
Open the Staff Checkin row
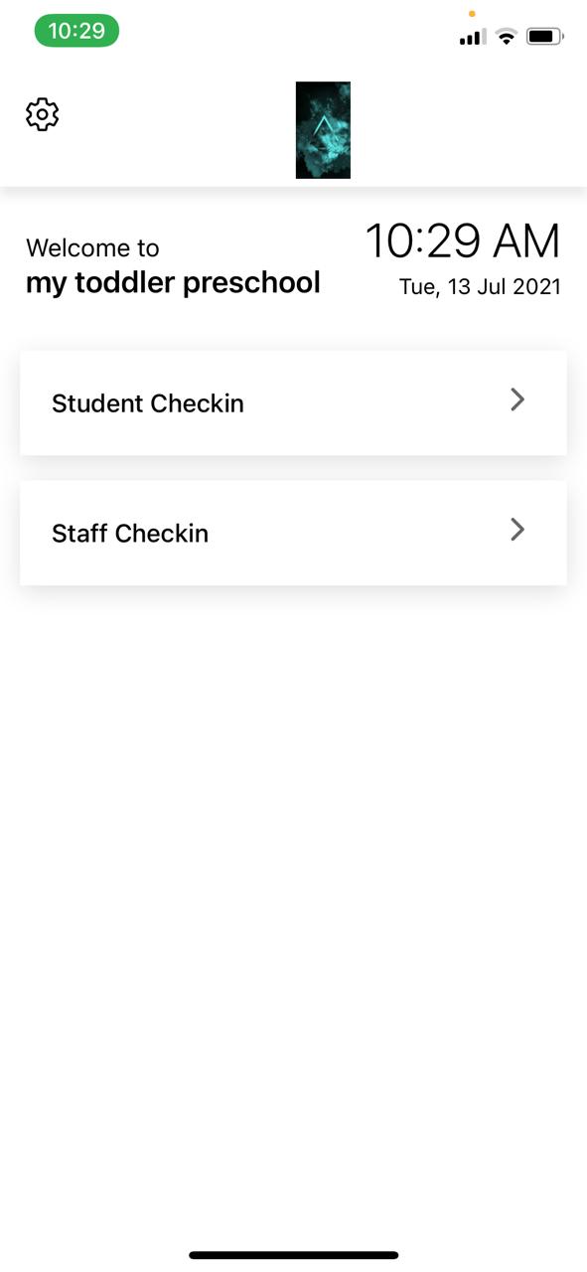293,533
